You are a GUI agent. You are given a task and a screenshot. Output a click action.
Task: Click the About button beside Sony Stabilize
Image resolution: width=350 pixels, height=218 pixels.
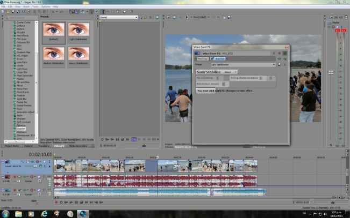pos(228,71)
